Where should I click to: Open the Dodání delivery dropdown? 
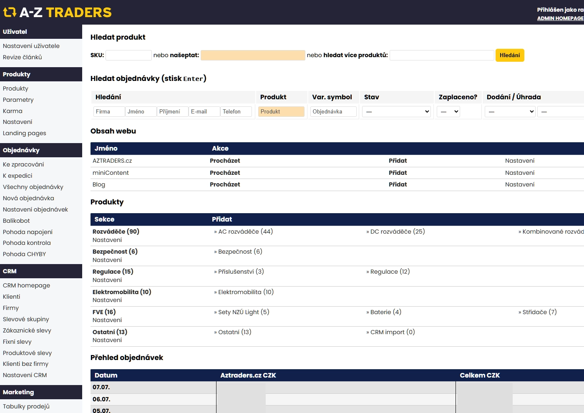click(x=510, y=111)
